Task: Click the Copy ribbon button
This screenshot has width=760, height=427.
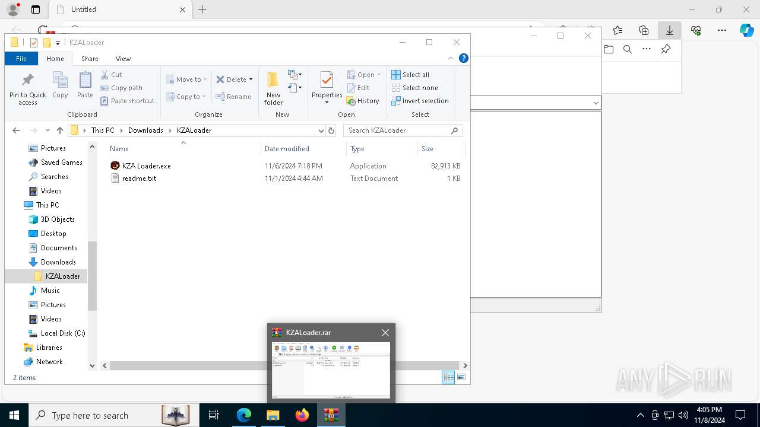Action: [x=60, y=85]
